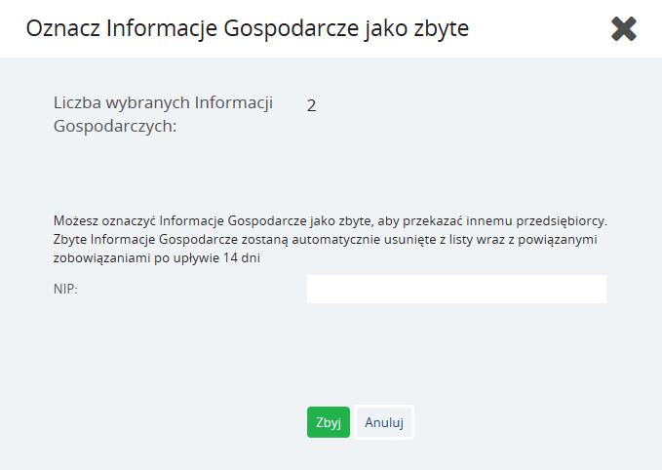Image resolution: width=662 pixels, height=470 pixels.
Task: Cancel using the Anuluj button
Action: tap(384, 422)
